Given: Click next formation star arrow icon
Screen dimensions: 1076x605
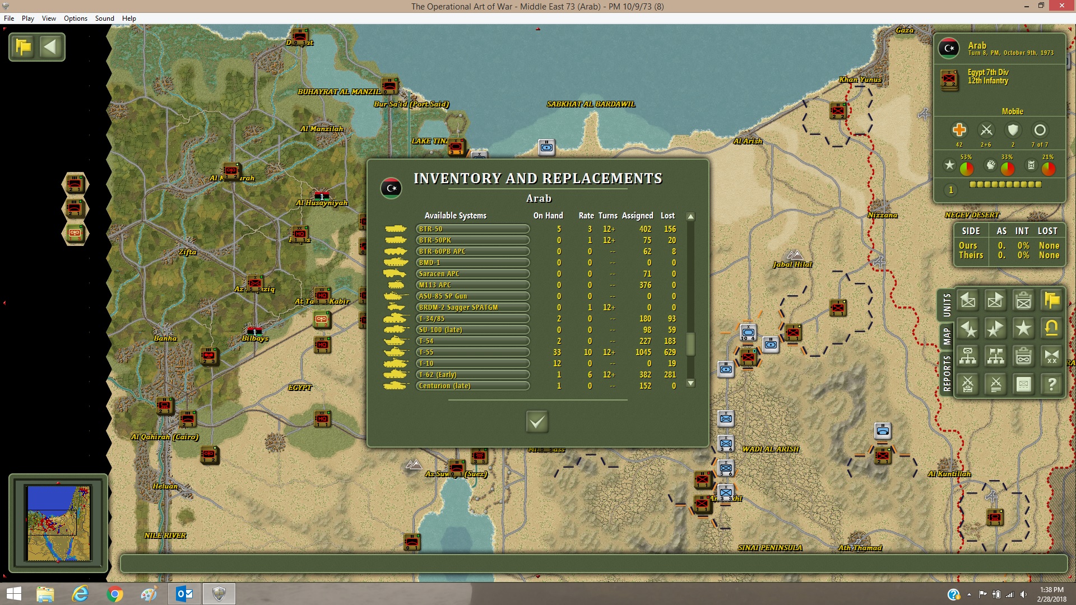Looking at the screenshot, I should click(995, 329).
